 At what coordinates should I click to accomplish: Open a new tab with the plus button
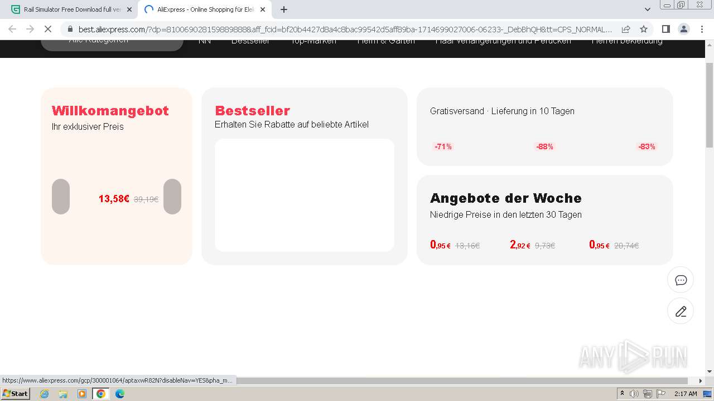[x=284, y=9]
